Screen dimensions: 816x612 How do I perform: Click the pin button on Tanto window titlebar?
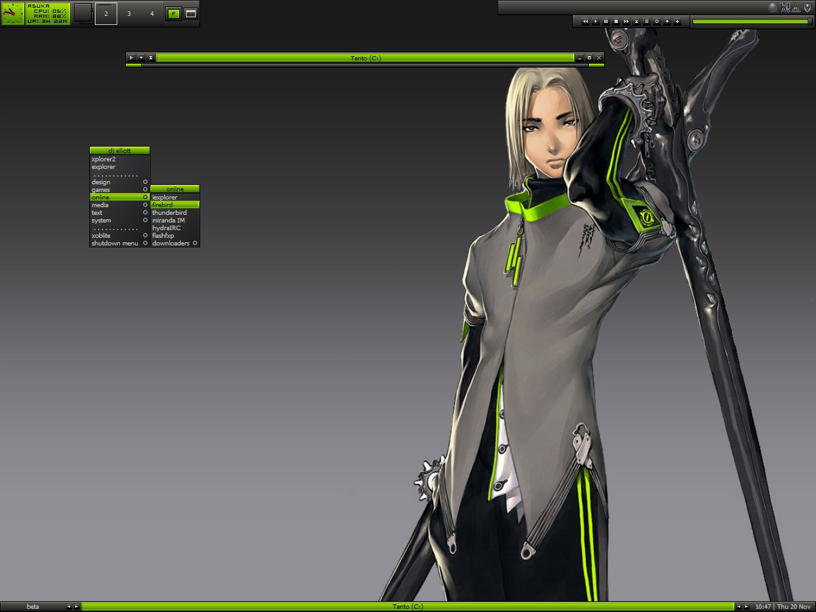click(132, 58)
